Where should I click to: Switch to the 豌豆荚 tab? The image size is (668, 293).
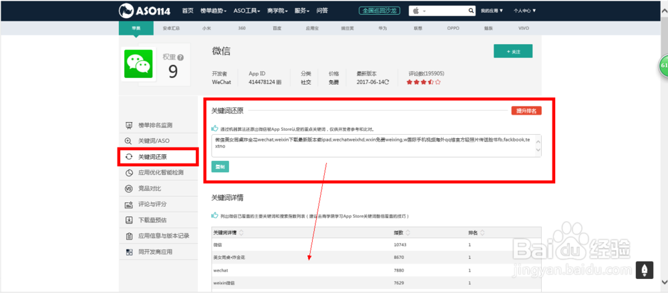347,28
